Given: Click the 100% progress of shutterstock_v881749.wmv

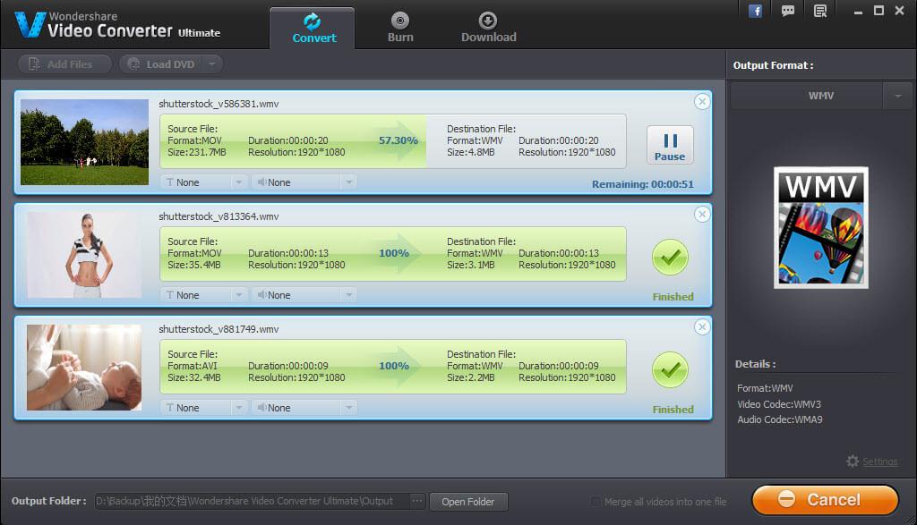Looking at the screenshot, I should (x=394, y=366).
